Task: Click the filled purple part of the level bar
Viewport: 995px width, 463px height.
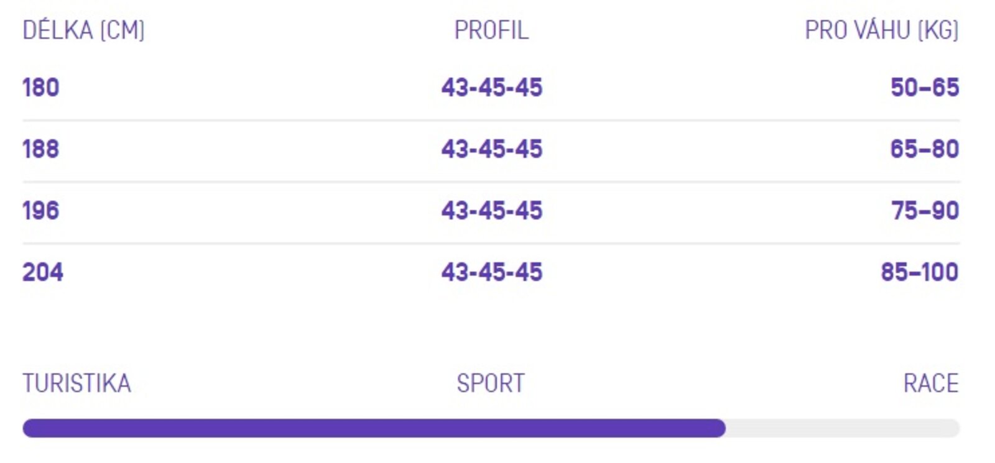Action: click(x=374, y=428)
